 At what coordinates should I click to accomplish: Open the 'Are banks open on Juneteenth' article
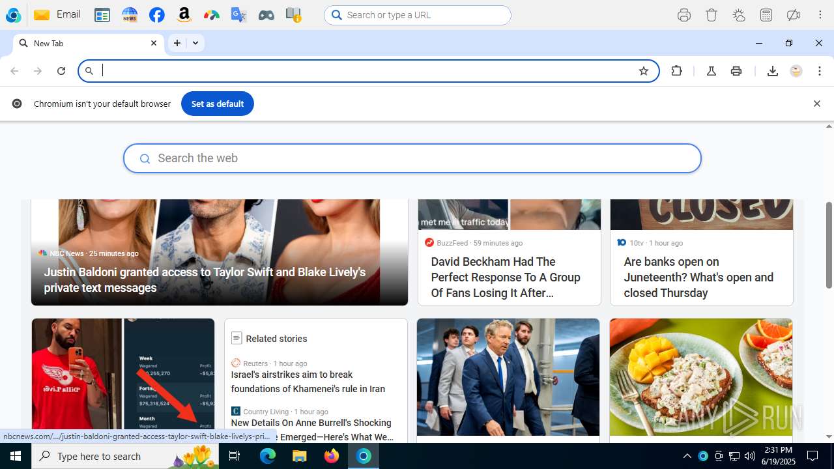(702, 252)
